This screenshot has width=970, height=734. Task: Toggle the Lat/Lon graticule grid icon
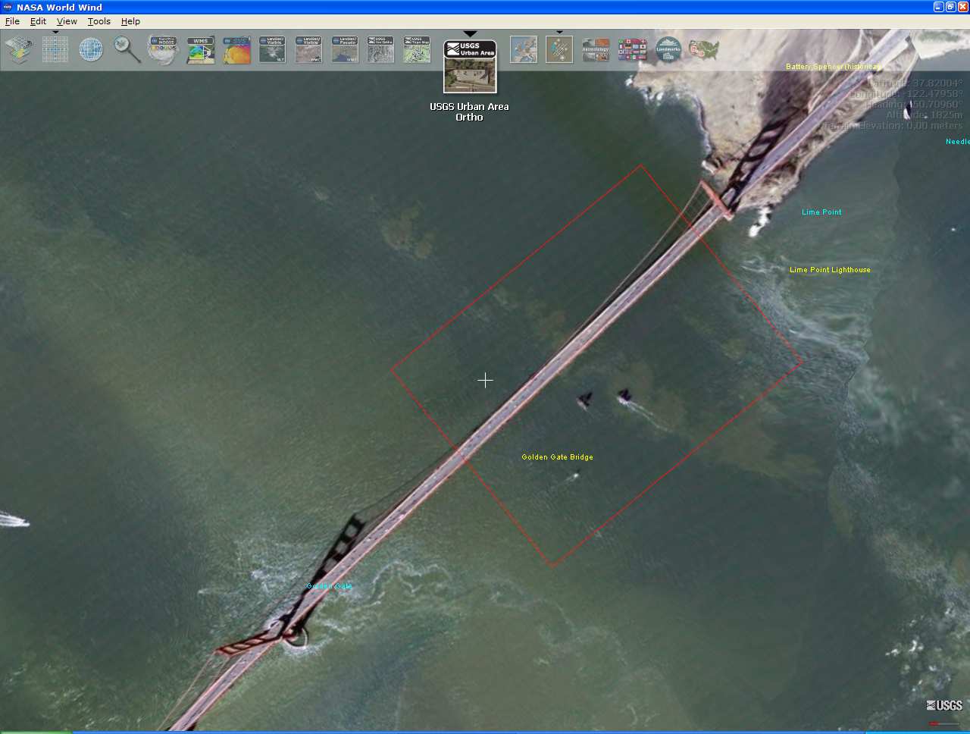tap(55, 50)
